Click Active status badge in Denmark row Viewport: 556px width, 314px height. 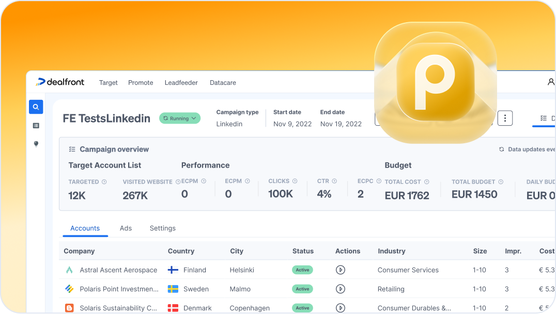[302, 308]
